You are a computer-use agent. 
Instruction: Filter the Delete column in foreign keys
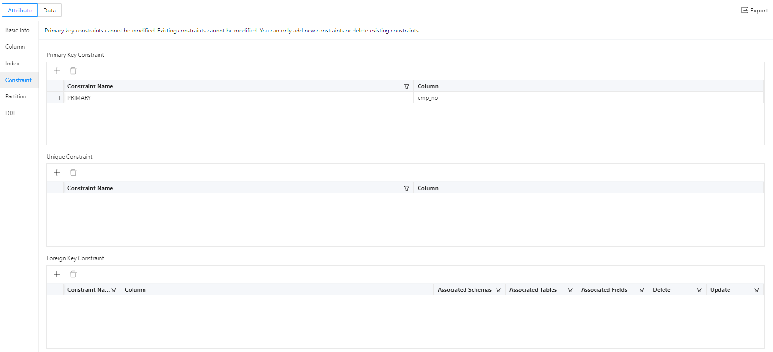(x=699, y=290)
